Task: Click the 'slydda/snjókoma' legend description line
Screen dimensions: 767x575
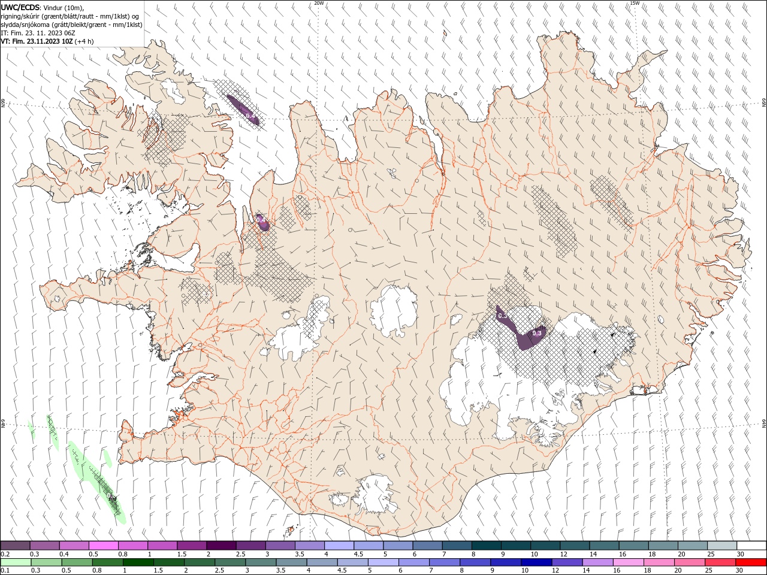Action: coord(71,25)
